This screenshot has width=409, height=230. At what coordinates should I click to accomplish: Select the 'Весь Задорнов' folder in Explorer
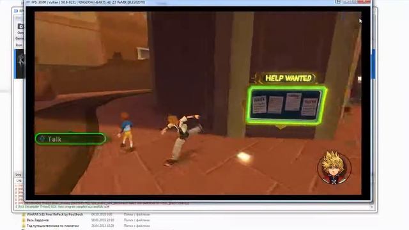click(x=38, y=220)
